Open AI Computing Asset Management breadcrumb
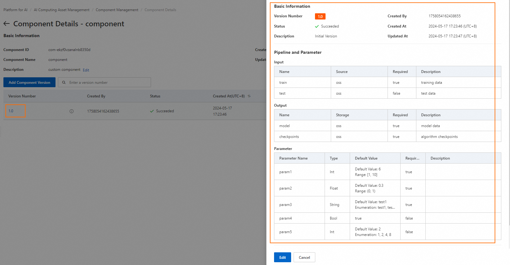 (x=61, y=10)
